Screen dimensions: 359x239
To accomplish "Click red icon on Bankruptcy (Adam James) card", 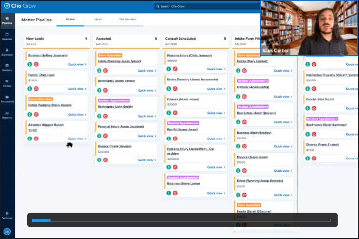I will click(105, 90).
